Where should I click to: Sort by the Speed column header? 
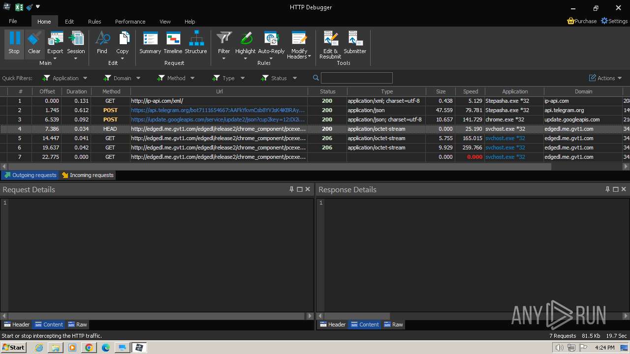(x=471, y=91)
